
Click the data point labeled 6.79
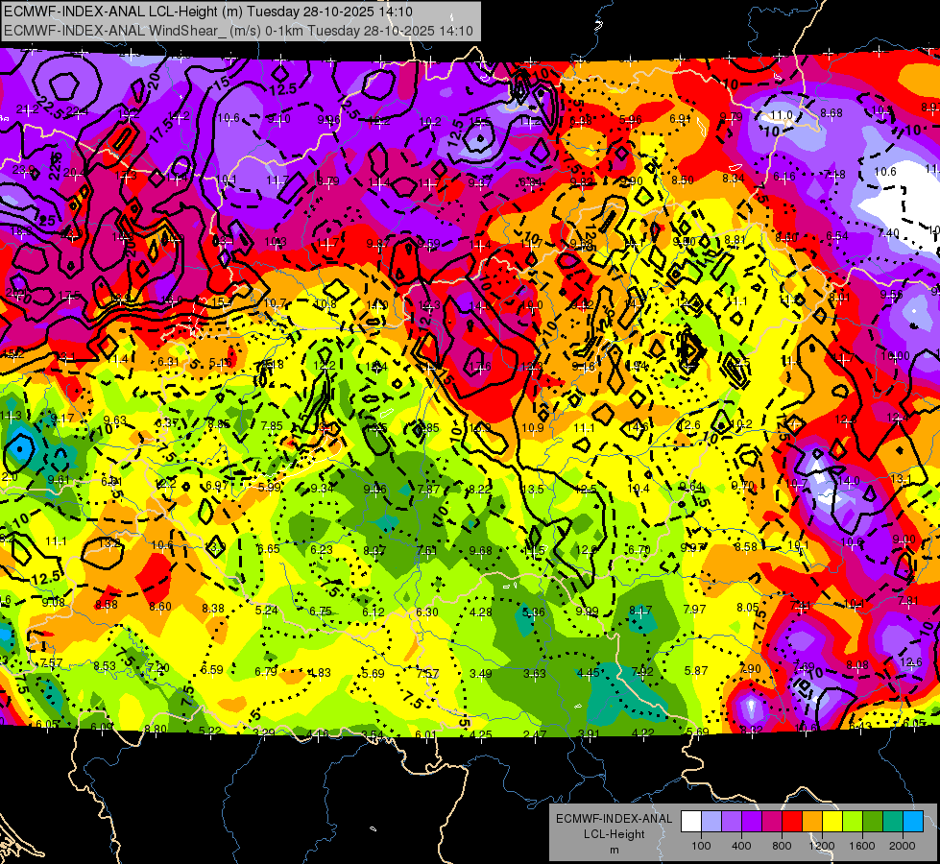coord(266,672)
